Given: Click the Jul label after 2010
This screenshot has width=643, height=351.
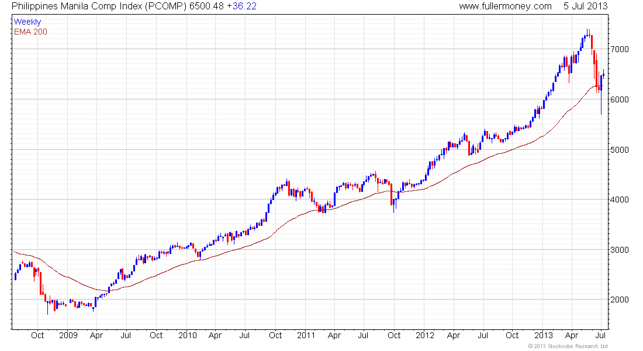Looking at the screenshot, I should point(244,335).
